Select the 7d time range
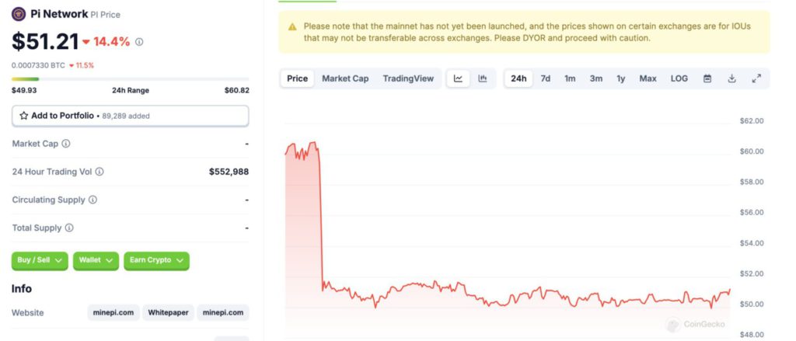 [546, 78]
